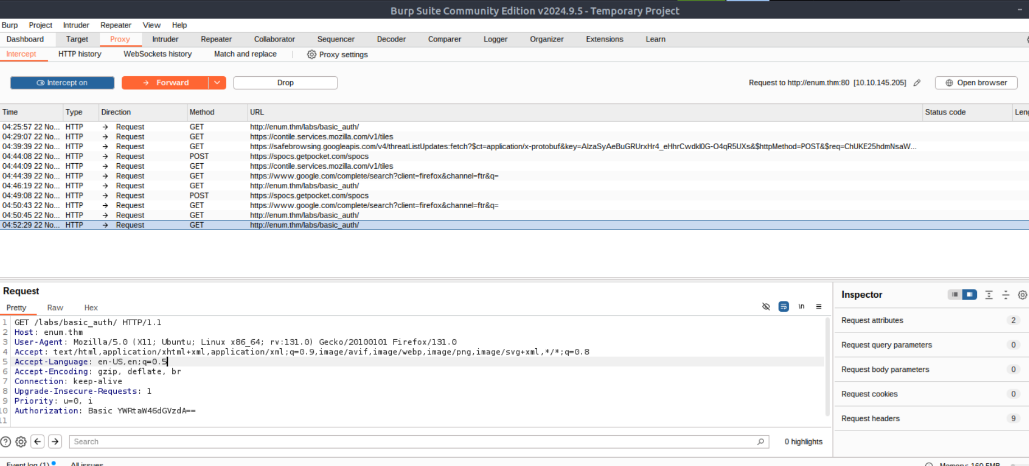Open the request editor hamburger menu
The height and width of the screenshot is (466, 1029).
818,307
